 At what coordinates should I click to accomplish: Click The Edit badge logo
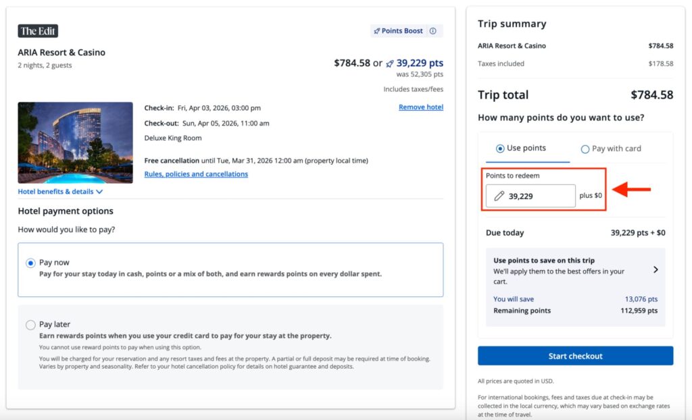pos(37,30)
